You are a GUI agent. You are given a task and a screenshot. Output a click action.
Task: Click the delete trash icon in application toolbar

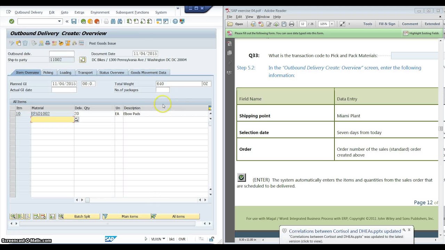tap(25, 43)
